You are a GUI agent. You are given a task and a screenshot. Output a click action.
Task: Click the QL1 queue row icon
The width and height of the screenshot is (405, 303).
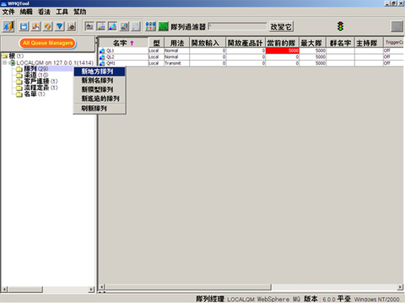point(102,50)
